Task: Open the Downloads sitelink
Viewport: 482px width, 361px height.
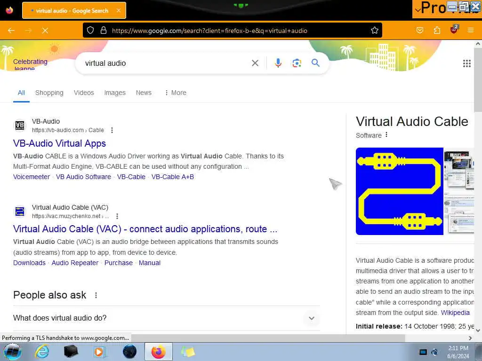Action: (29, 263)
